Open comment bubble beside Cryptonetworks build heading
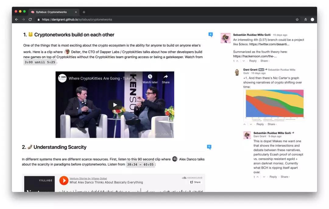The width and height of the screenshot is (329, 209). tap(210, 35)
